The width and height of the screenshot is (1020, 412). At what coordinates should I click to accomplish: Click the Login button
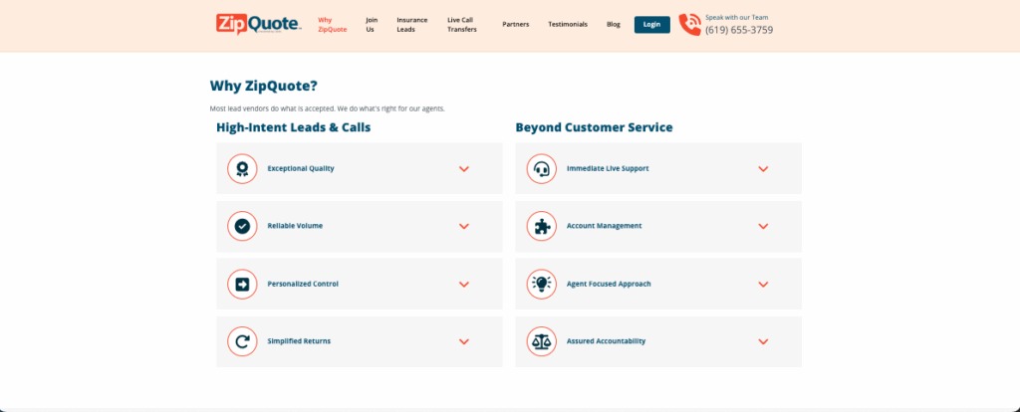[651, 24]
